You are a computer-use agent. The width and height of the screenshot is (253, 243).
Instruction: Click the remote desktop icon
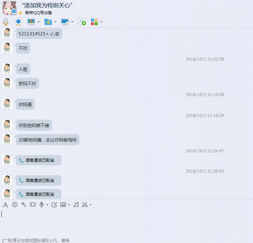click(x=65, y=22)
